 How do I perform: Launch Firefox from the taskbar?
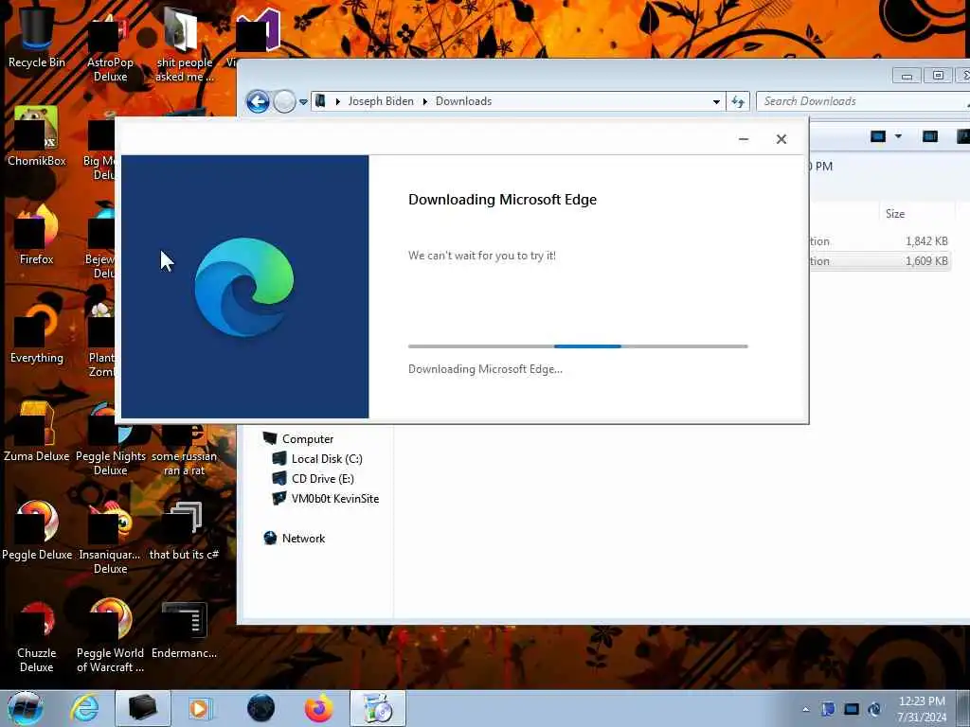click(x=318, y=708)
